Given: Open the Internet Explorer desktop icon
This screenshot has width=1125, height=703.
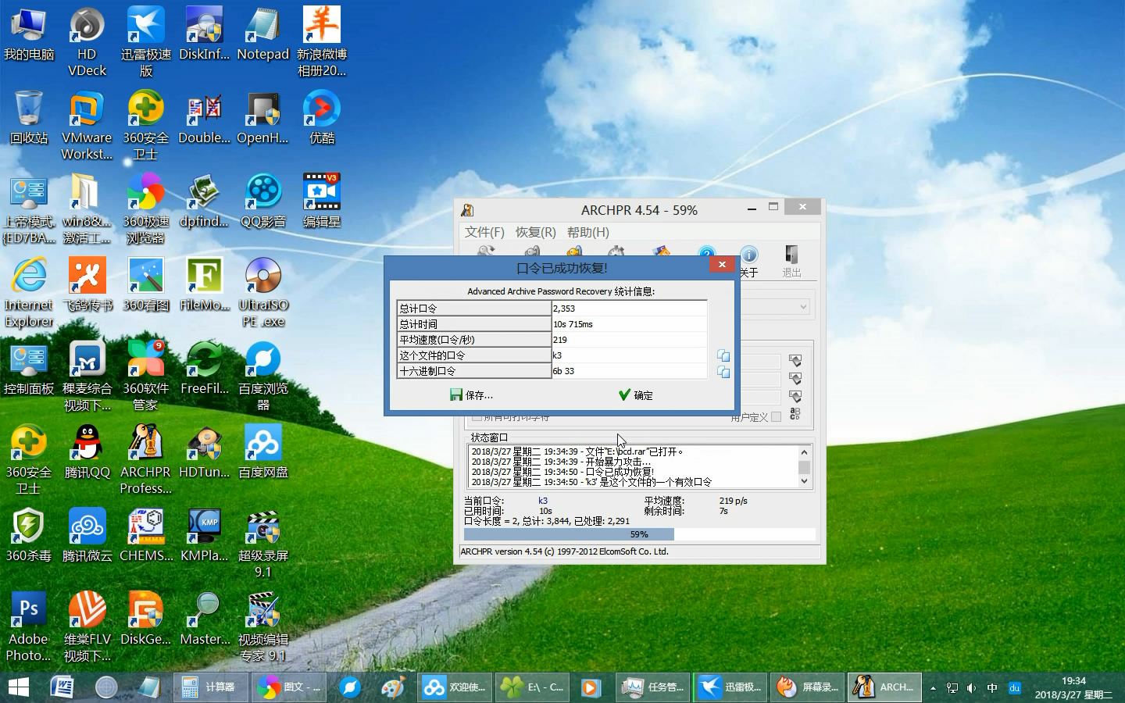Looking at the screenshot, I should click(29, 294).
